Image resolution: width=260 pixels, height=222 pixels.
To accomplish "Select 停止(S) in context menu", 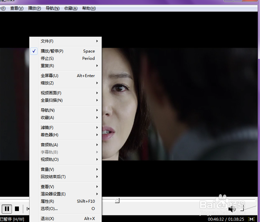I will [66, 58].
